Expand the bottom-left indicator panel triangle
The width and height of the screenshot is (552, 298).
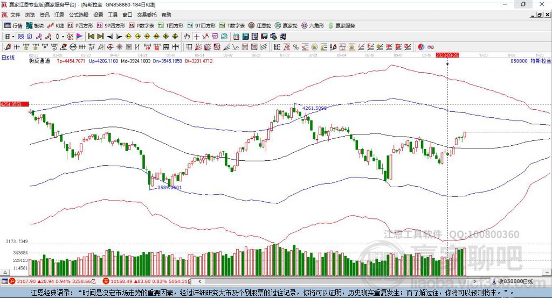click(x=5, y=272)
